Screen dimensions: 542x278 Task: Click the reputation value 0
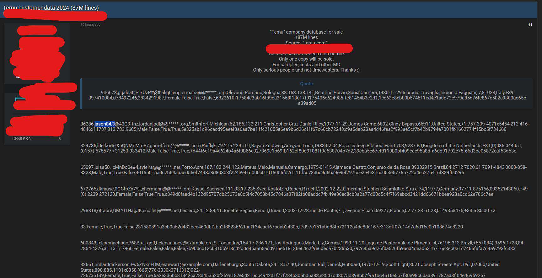[60, 138]
